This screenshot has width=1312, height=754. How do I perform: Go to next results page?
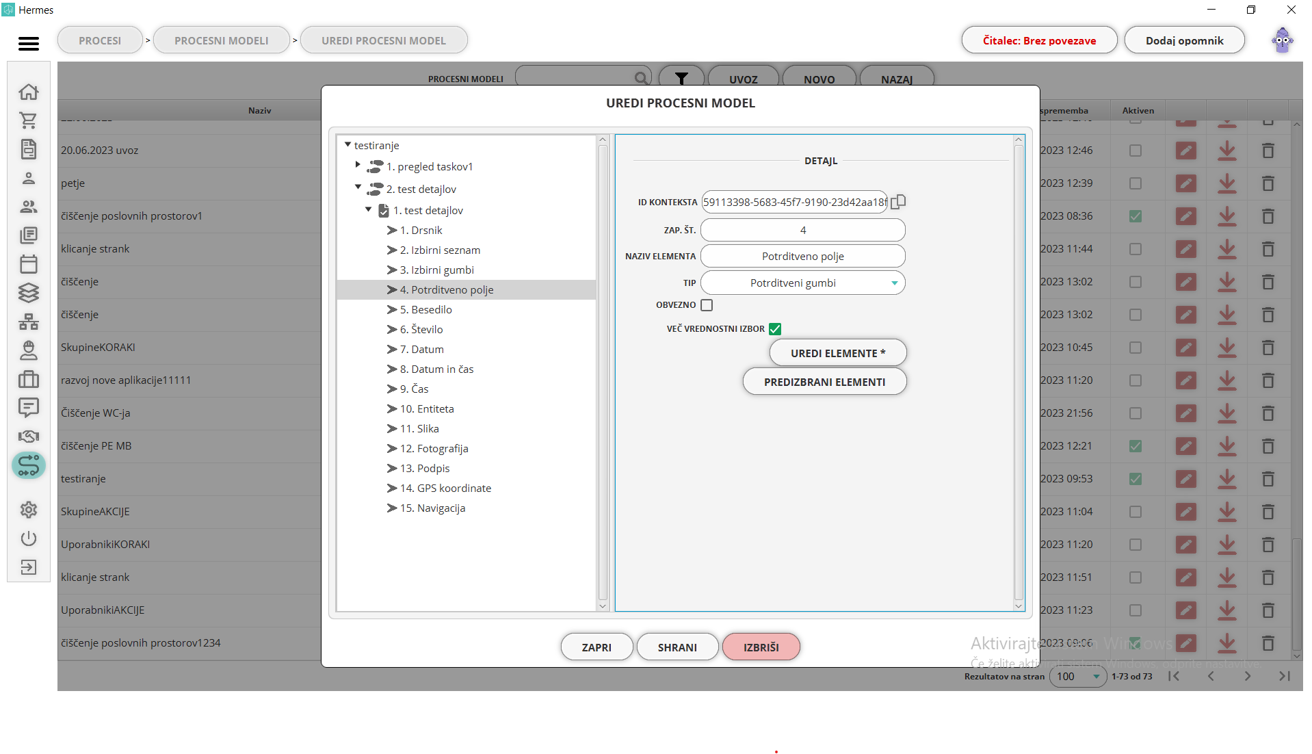coord(1248,676)
